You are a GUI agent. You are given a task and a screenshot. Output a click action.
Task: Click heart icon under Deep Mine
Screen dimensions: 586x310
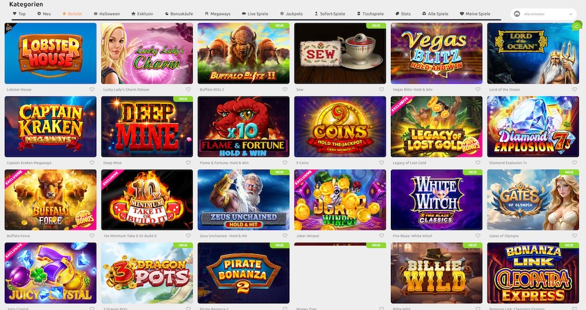click(x=188, y=163)
